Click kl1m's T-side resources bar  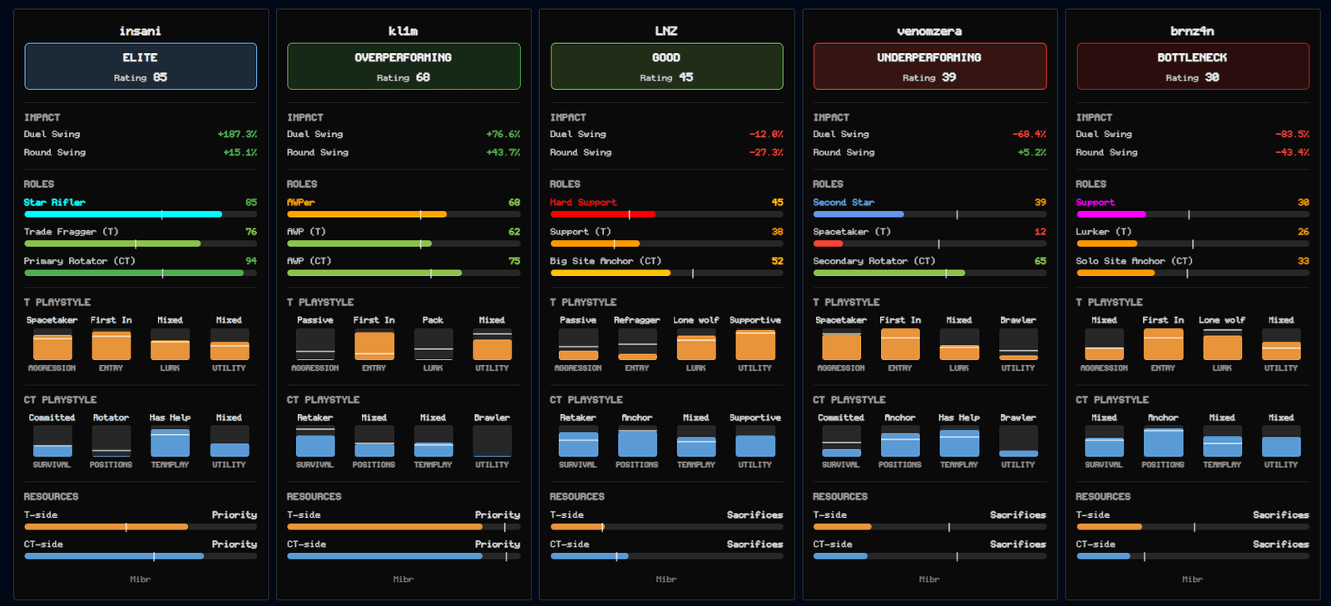pos(403,527)
